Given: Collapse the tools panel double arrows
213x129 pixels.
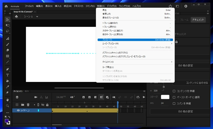Looking at the screenshot, I should tap(5, 11).
